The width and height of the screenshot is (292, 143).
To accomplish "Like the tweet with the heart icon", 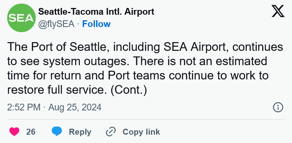I will [x=14, y=131].
